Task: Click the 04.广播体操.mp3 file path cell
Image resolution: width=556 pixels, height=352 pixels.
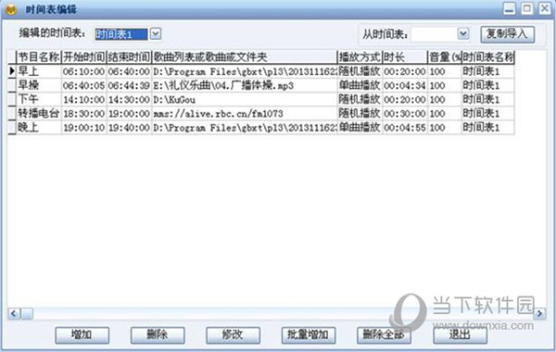Action: pos(245,85)
